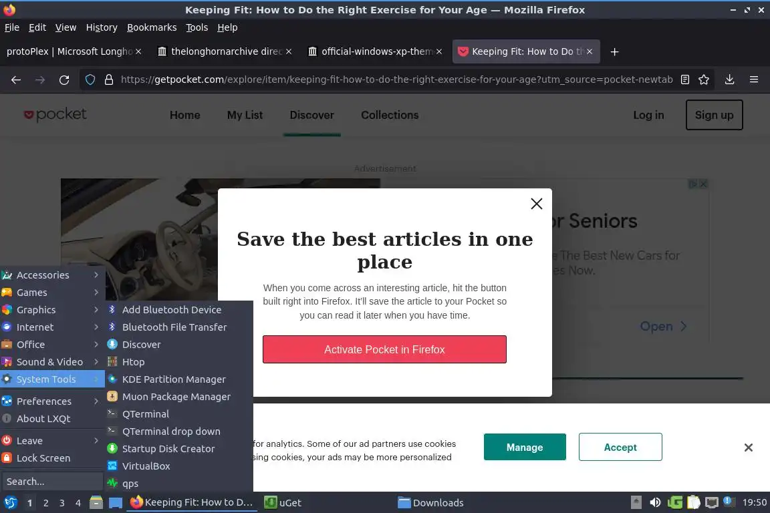Image resolution: width=770 pixels, height=513 pixels.
Task: Click the network monitor tray icon
Action: pyautogui.click(x=712, y=503)
